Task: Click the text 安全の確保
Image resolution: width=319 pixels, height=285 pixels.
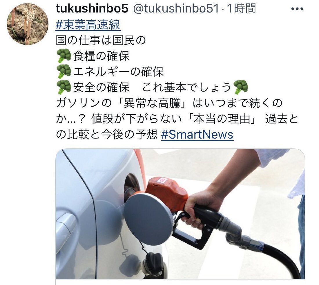Action: [x=101, y=87]
